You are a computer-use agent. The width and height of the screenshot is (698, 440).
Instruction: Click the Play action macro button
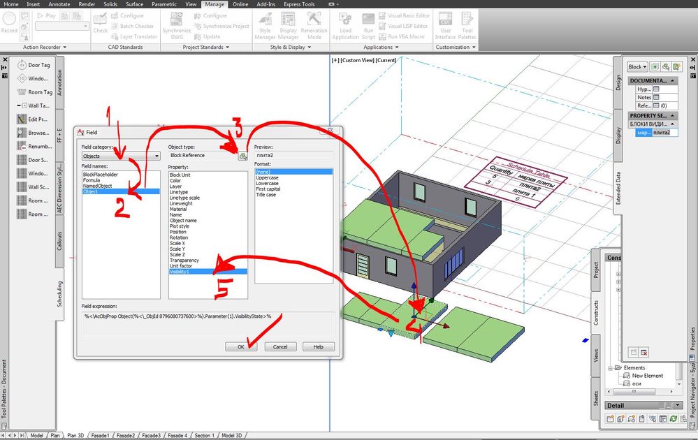[x=46, y=15]
